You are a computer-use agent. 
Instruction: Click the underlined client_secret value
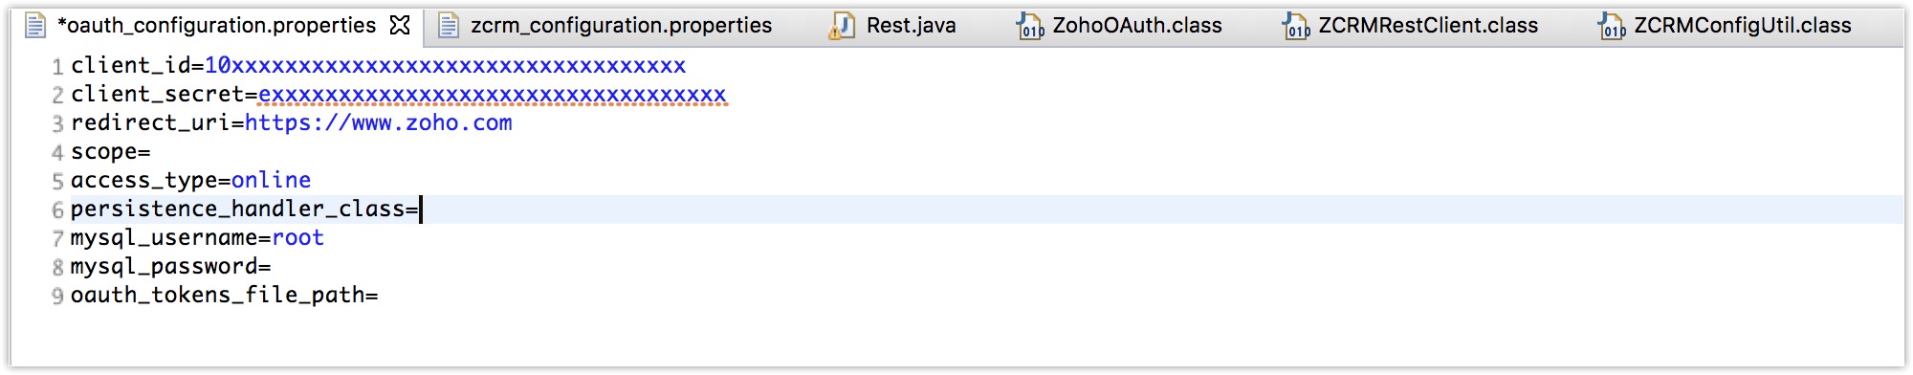coord(493,94)
